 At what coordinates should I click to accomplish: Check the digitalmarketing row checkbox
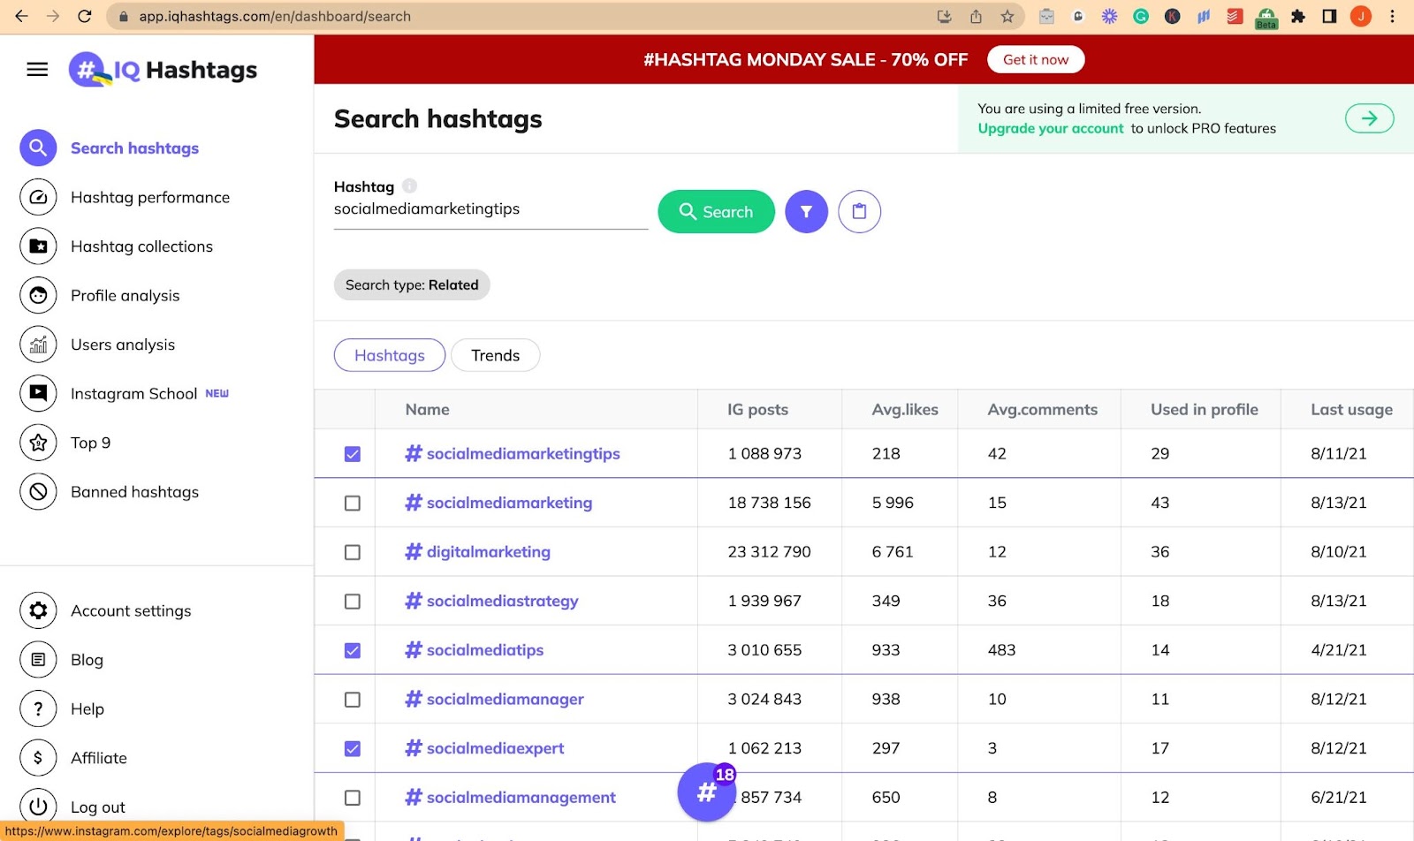(353, 552)
